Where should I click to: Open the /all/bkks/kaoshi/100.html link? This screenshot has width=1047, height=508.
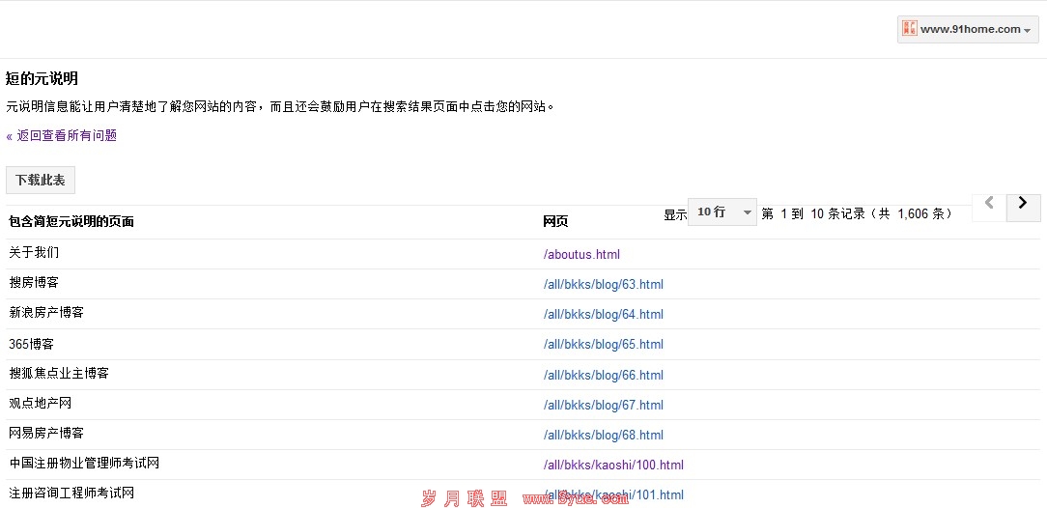[x=613, y=466]
